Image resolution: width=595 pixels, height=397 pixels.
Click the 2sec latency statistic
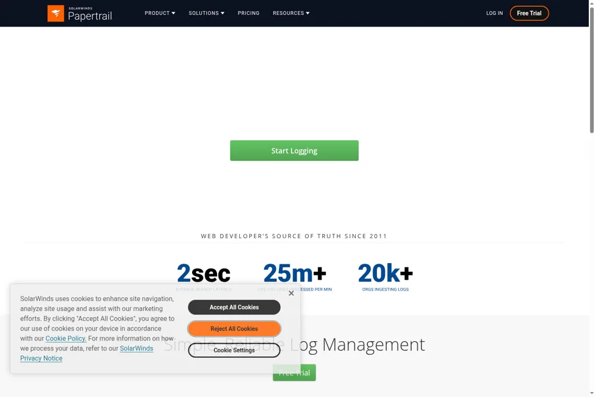pos(204,274)
